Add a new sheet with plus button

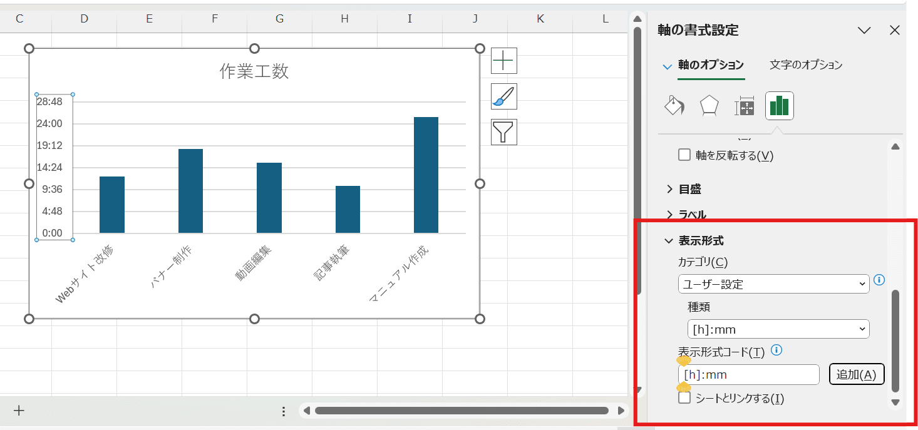(19, 411)
